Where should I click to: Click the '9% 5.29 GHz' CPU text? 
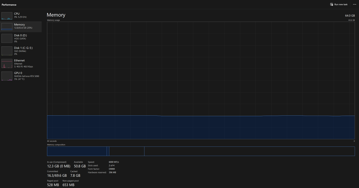tap(20, 17)
